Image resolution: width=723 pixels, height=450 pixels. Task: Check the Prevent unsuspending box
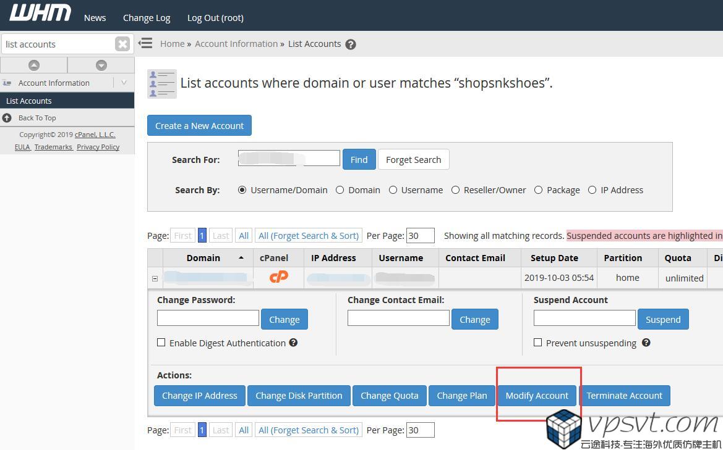tap(538, 343)
